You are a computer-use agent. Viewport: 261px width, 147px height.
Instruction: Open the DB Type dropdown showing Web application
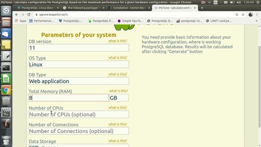click(x=79, y=81)
